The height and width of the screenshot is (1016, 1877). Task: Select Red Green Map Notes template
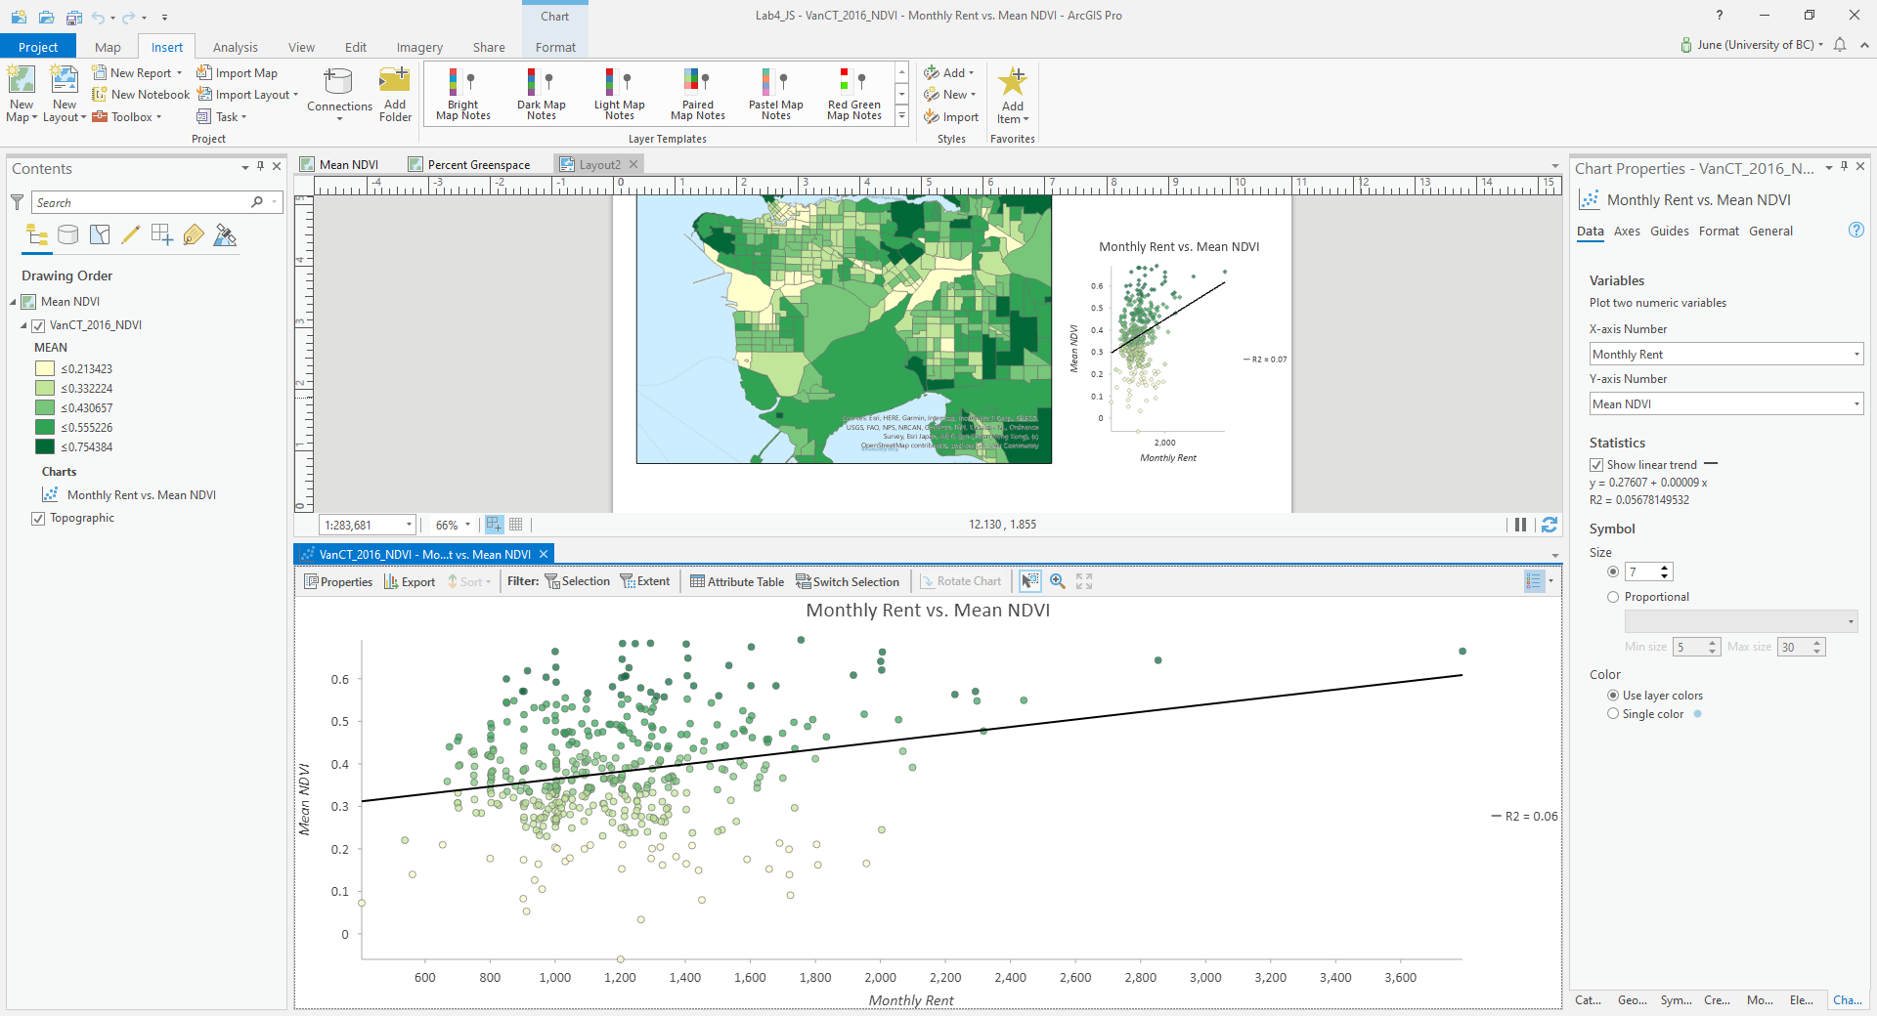[x=853, y=94]
